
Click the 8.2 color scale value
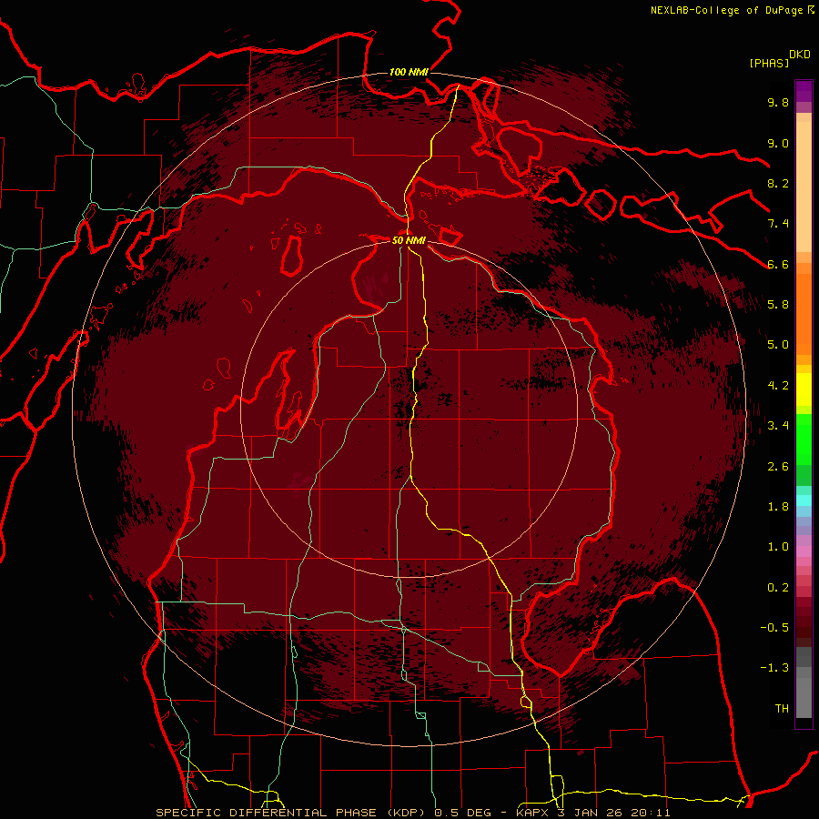(x=778, y=183)
